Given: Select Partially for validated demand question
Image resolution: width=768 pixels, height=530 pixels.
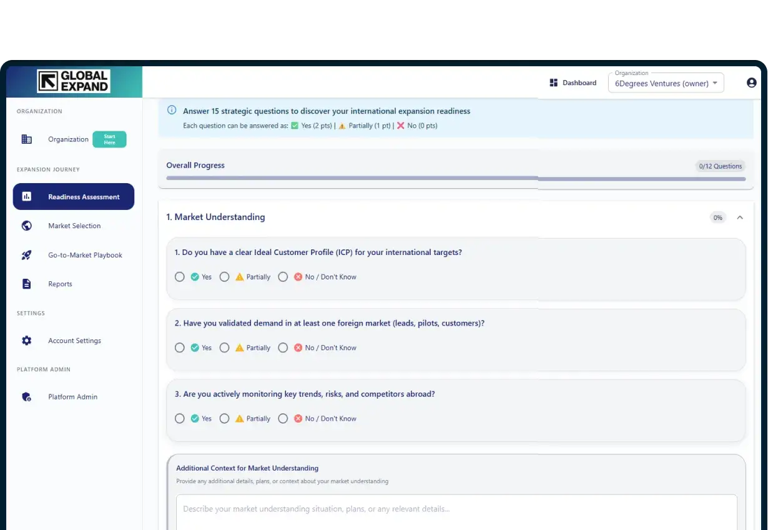Looking at the screenshot, I should (x=225, y=348).
